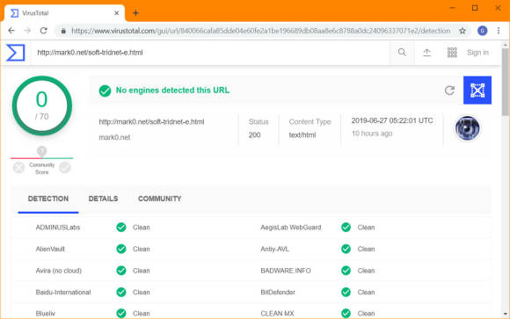Click the upload file icon
The width and height of the screenshot is (510, 319).
click(x=426, y=53)
